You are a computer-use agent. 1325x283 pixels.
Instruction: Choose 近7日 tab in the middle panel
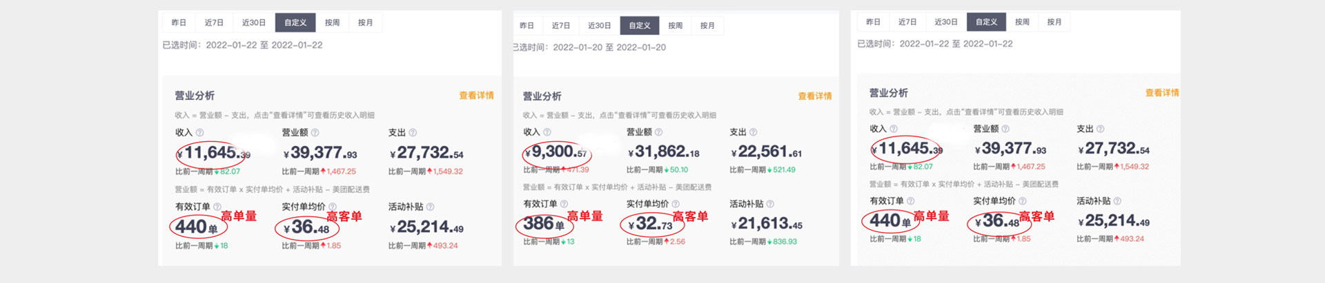pos(561,25)
